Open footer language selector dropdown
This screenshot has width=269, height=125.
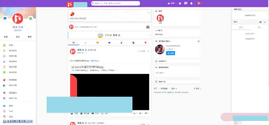pyautogui.click(x=198, y=89)
